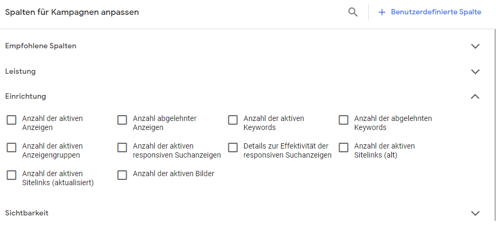Enable Anzahl der aktiven Keywords checkbox
Viewport: 496px width, 234px height.
click(233, 120)
